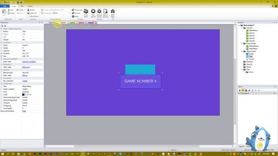Open Scirra.com link icon in ribbon
Image resolution: width=278 pixels, height=156 pixels.
[x=73, y=10]
